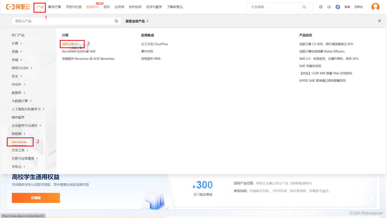387x218 pixels.
Task: Open 云市场 in top navigation
Action: (x=119, y=7)
